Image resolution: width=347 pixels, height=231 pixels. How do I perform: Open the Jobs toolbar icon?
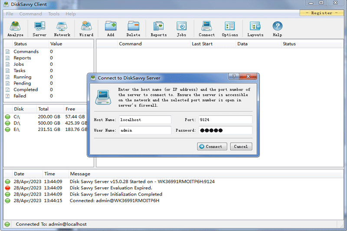(x=181, y=29)
